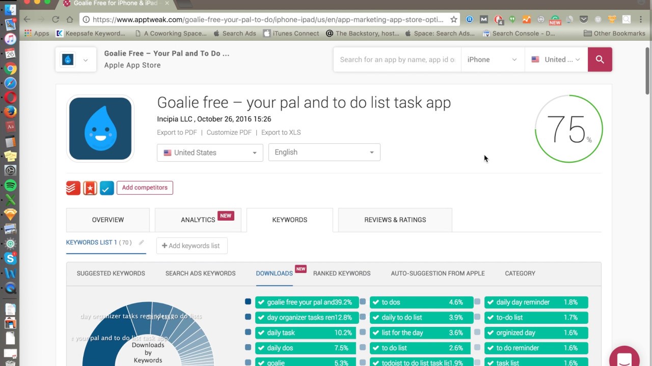Switch to the Overview tab
The image size is (652, 366).
click(108, 220)
